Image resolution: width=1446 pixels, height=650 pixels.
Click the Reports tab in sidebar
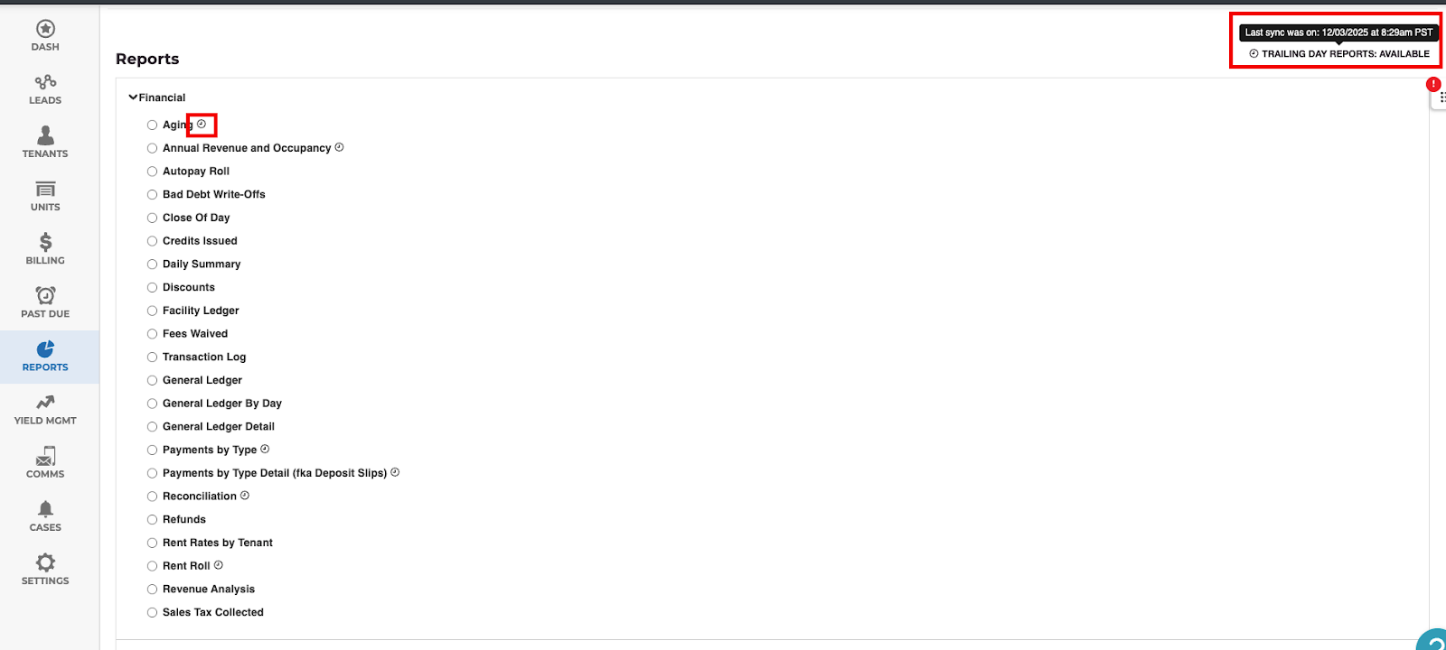click(x=45, y=357)
